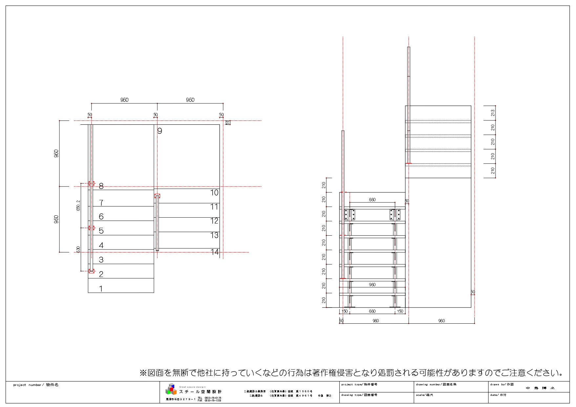576x407 pixels.
Task: Click the boxed 51 dimension marker
Action: tap(228, 122)
